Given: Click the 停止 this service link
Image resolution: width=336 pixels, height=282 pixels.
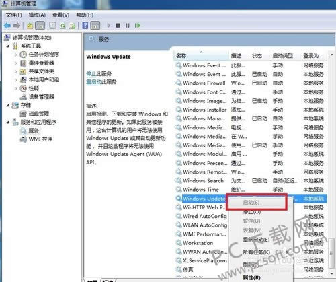Looking at the screenshot, I should click(91, 73).
